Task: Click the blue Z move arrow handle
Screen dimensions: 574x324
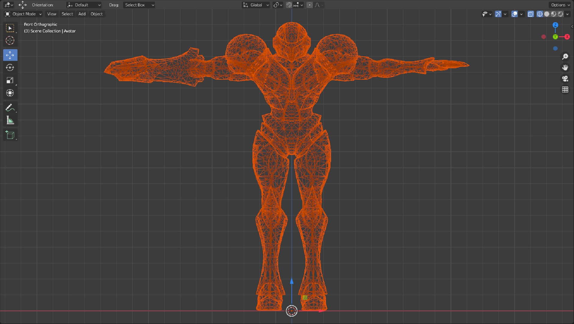Action: point(292,281)
